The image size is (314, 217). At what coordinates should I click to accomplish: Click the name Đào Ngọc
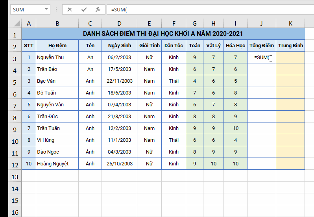pyautogui.click(x=57, y=152)
